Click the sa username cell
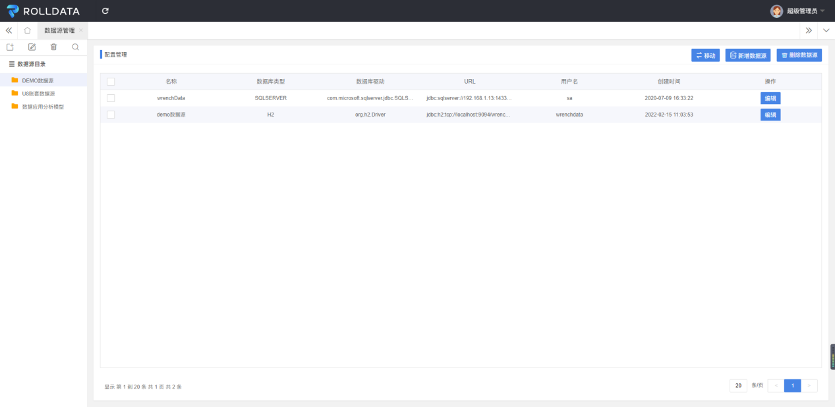The width and height of the screenshot is (835, 407). (569, 98)
